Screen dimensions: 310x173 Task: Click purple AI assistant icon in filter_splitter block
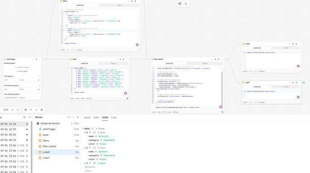221,107
